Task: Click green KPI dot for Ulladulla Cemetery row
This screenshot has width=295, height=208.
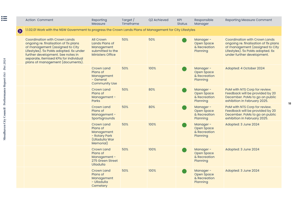Action: pyautogui.click(x=184, y=171)
